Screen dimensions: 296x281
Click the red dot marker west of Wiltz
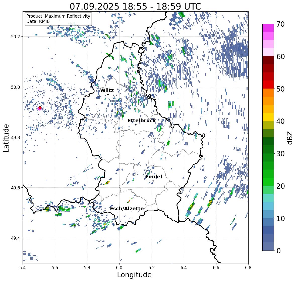[x=40, y=108]
